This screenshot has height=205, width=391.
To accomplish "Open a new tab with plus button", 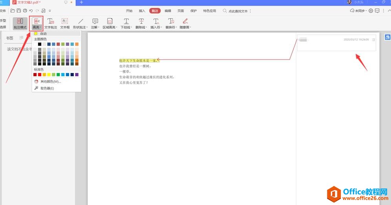I will pyautogui.click(x=81, y=2).
